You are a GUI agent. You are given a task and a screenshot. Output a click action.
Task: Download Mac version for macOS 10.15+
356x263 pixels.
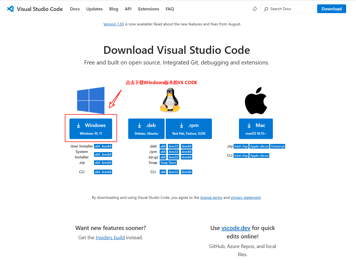pyautogui.click(x=256, y=128)
